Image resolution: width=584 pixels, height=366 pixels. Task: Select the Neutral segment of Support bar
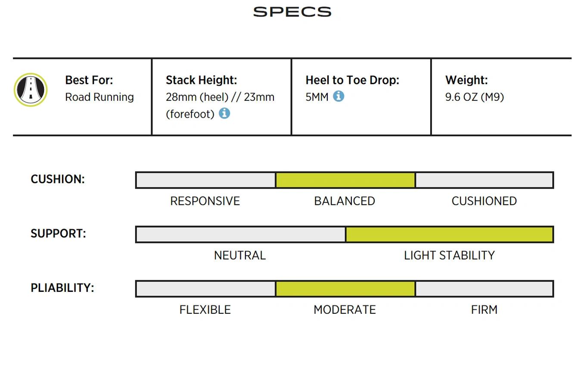241,235
